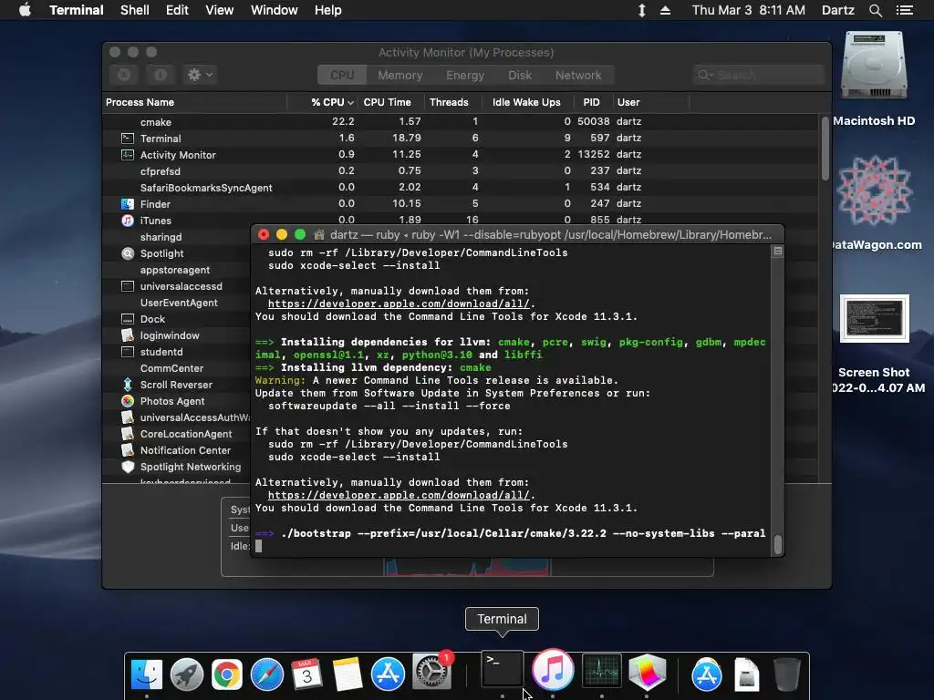The image size is (934, 700).
Task: Open the Window menu
Action: [x=274, y=10]
